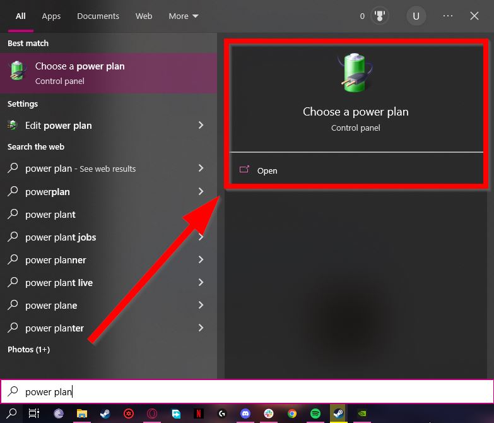Select the power planter suggestion
This screenshot has width=494, height=423.
point(109,328)
